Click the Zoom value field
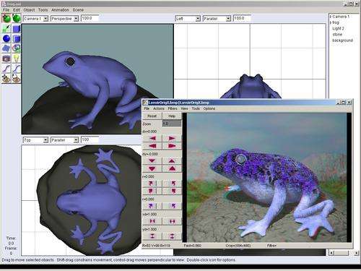The width and height of the screenshot is (361, 271). coord(172,124)
